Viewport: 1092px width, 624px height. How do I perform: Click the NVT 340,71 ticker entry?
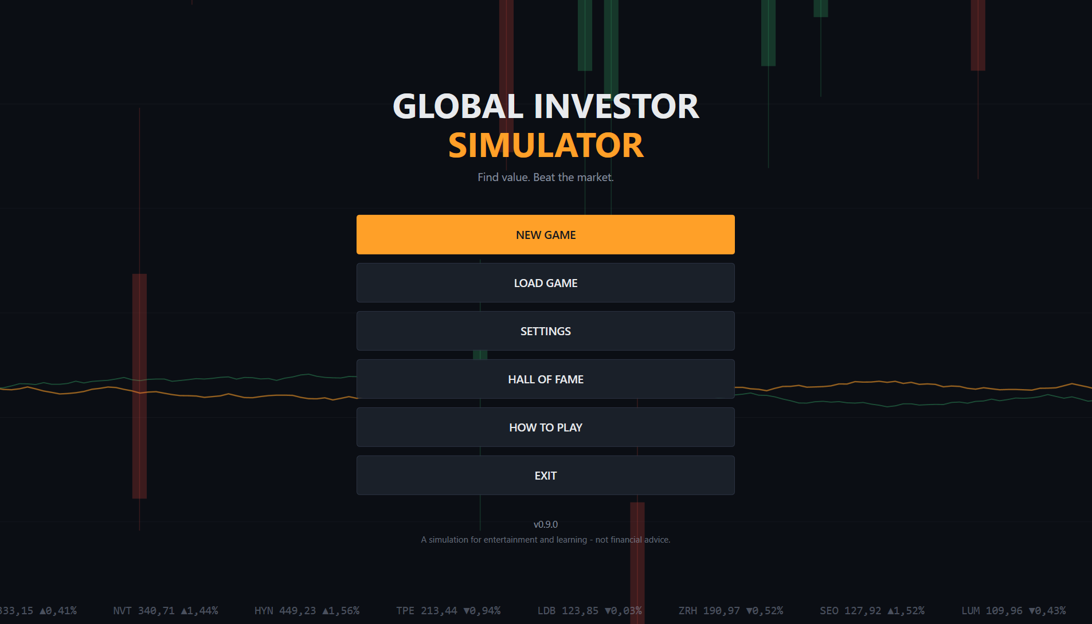pyautogui.click(x=166, y=611)
